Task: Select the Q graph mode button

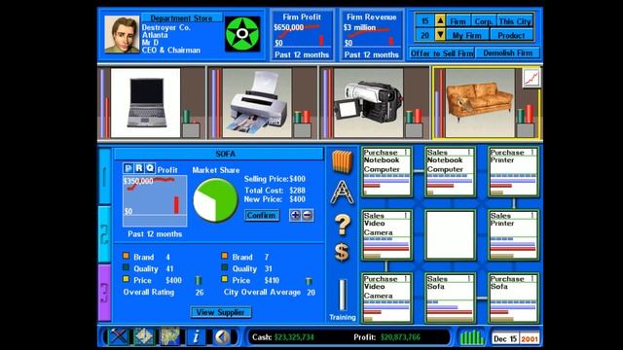Action: (x=150, y=168)
